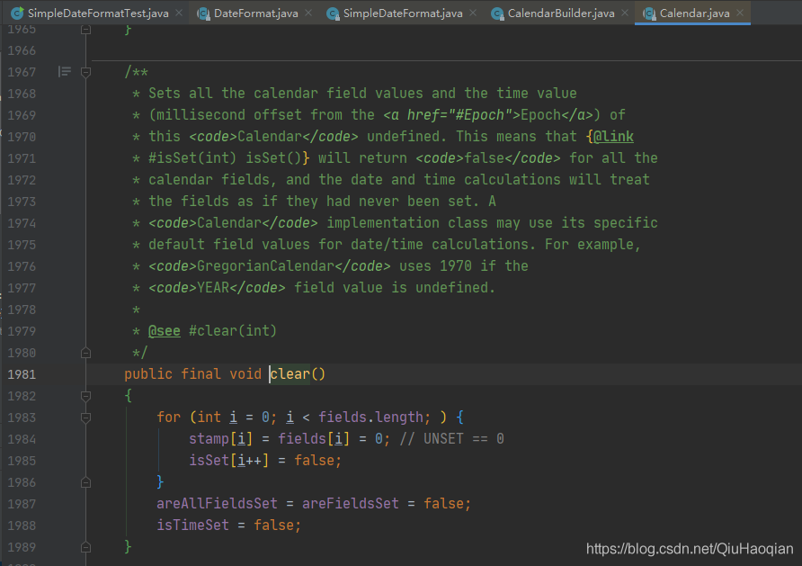This screenshot has width=802, height=566.
Task: Click the #clear(int) reference
Action: click(x=233, y=331)
